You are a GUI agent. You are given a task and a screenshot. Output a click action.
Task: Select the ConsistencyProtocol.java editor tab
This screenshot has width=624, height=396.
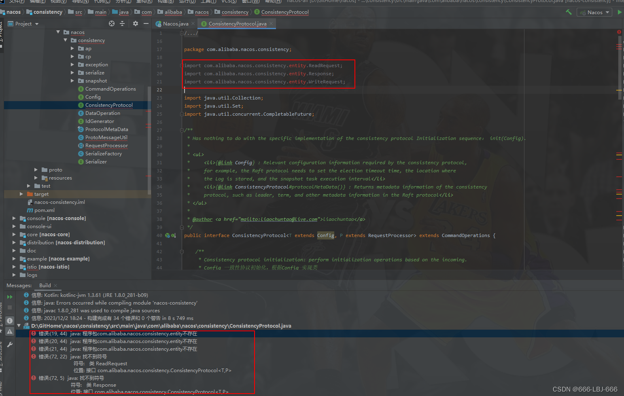[x=238, y=23]
